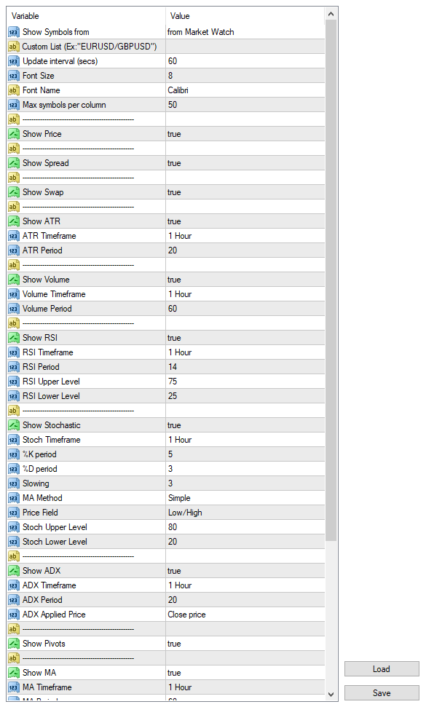Toggle the Show Volume true value
The height and width of the screenshot is (707, 426).
click(x=245, y=280)
